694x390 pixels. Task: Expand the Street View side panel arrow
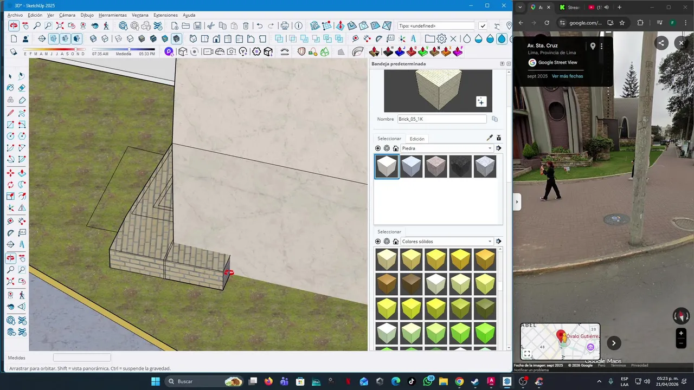click(517, 202)
